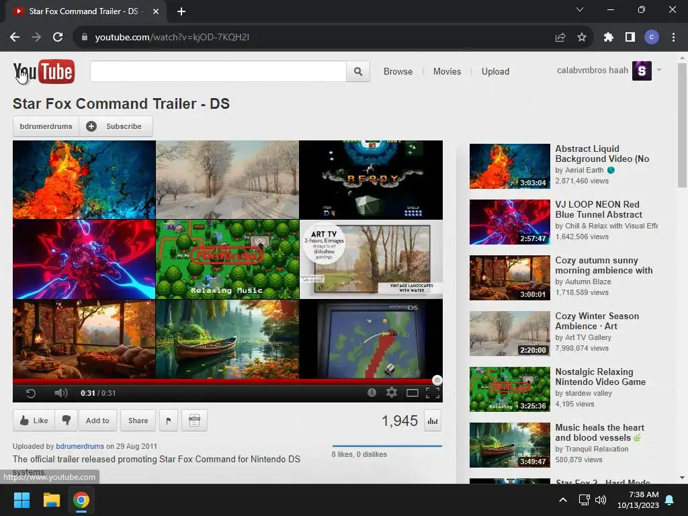Viewport: 688px width, 516px height.
Task: Click the dislike thumbs-down button
Action: click(67, 421)
